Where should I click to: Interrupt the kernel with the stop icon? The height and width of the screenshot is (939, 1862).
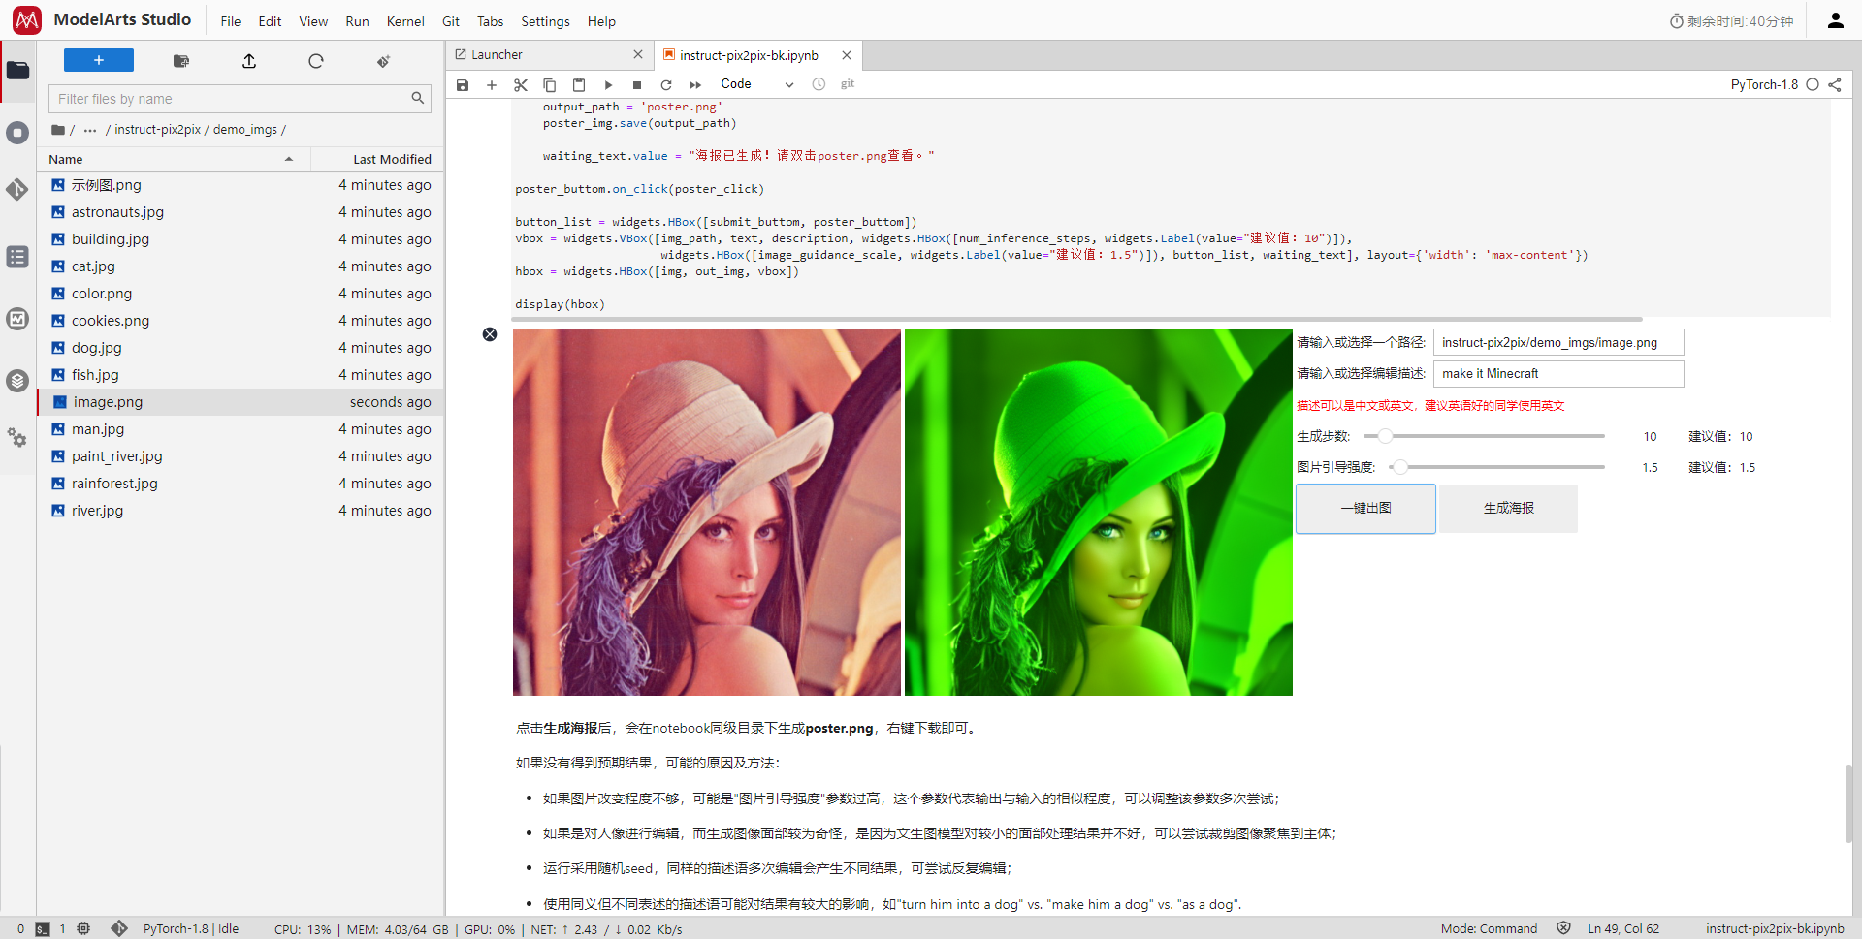(x=637, y=85)
